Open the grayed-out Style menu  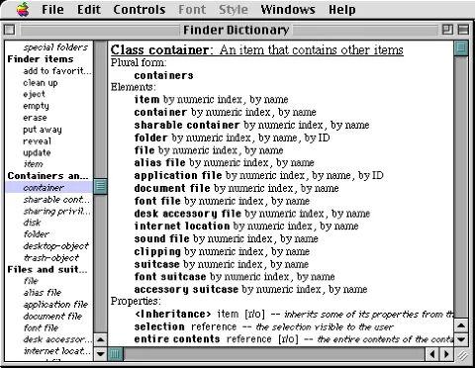point(234,9)
